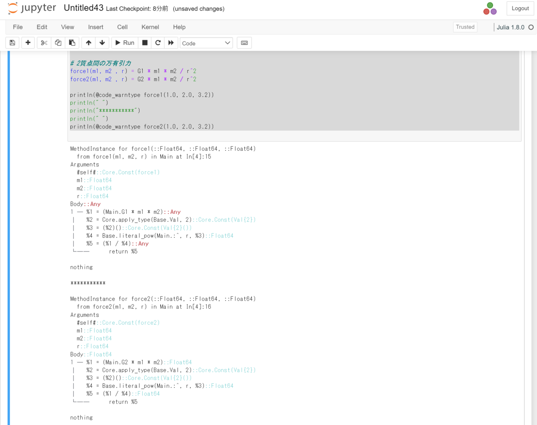Open the Insert menu
537x425 pixels.
[x=96, y=27]
